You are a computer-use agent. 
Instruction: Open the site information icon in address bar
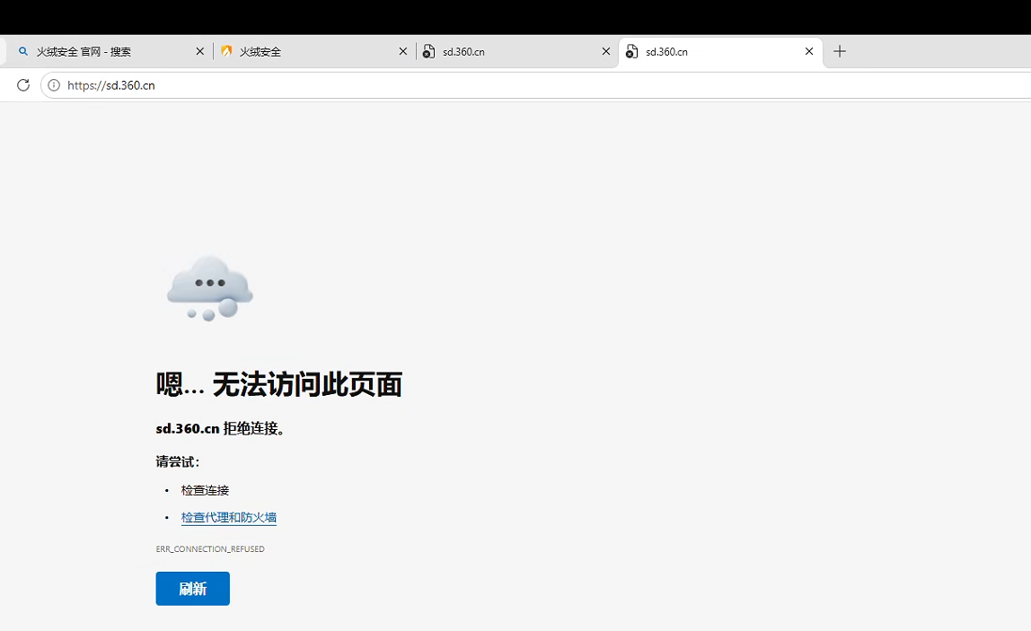pyautogui.click(x=54, y=84)
